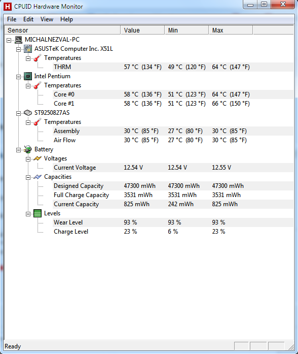Viewport: 298px width, 354px height.
Task: Collapse Temperatures under ST9250827AS
Action: click(28, 122)
